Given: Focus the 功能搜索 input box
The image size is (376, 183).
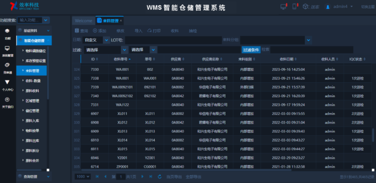Looking at the screenshot, I should point(30,20).
